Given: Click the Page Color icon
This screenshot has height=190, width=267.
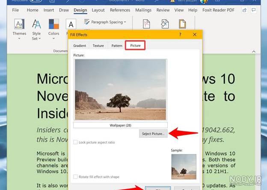Looking at the screenshot, I should pyautogui.click(x=165, y=24).
